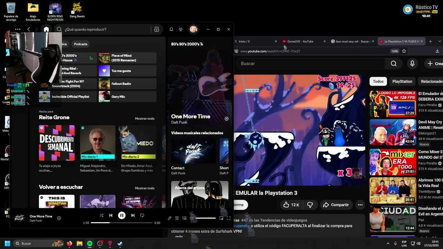Open Spotify user profile avatar
443x249 pixels.
click(193, 29)
